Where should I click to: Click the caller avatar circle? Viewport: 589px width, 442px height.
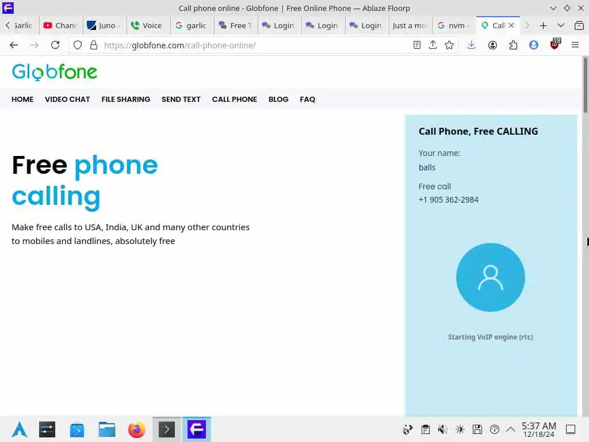click(490, 277)
